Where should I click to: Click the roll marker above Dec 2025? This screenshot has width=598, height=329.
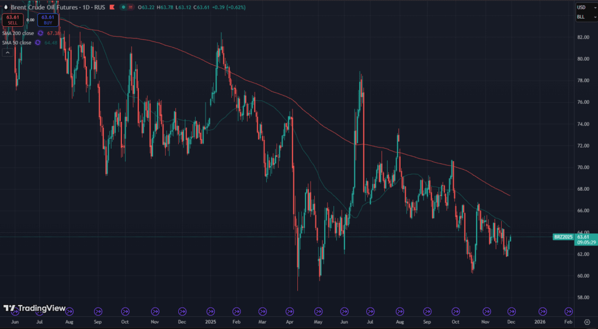point(510,311)
